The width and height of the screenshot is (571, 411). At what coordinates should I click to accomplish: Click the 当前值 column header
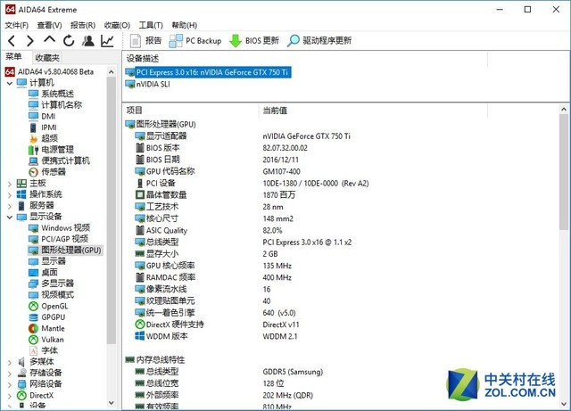tap(275, 111)
